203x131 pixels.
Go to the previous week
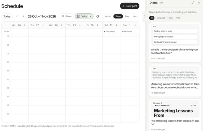17,16
